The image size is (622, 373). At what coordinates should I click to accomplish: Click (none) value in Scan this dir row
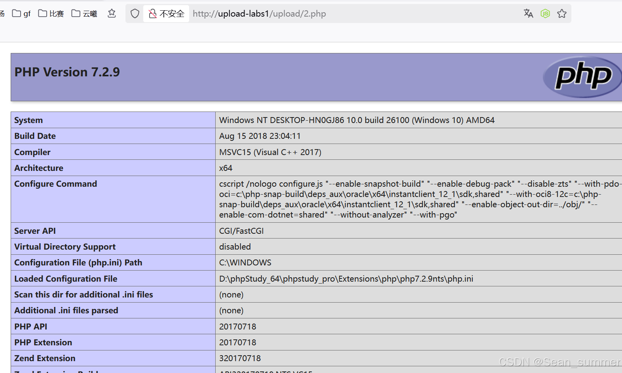click(231, 295)
